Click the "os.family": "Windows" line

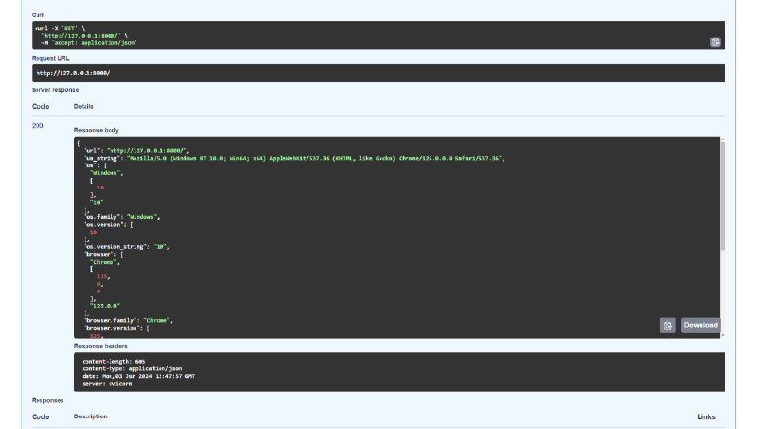pyautogui.click(x=121, y=217)
